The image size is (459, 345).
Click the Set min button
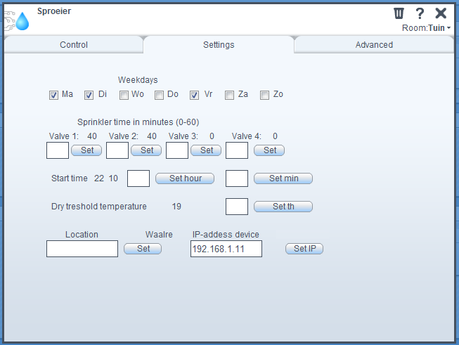click(x=283, y=178)
